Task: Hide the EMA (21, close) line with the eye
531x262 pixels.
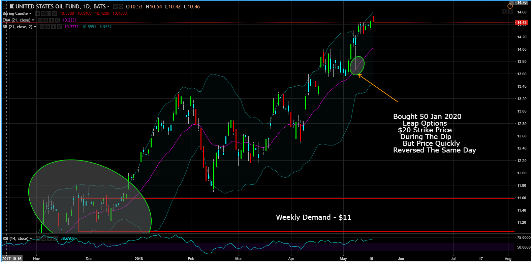Action: (40, 20)
